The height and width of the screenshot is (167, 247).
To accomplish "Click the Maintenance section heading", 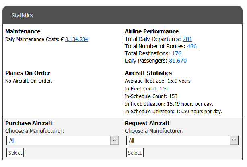I will tap(23, 31).
